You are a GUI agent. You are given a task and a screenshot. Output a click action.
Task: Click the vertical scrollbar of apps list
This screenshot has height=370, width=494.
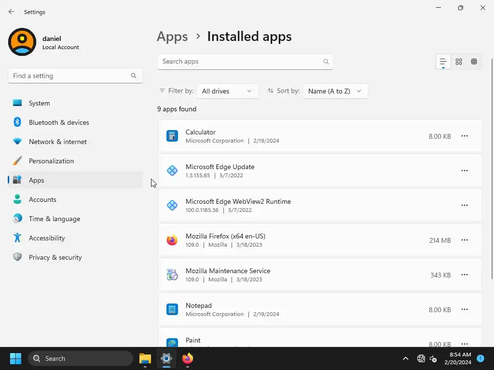point(491,169)
